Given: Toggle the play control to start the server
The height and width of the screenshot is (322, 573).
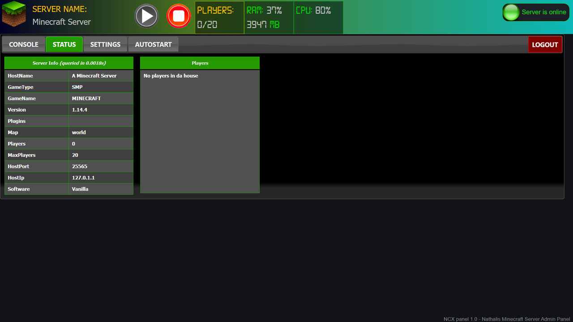Looking at the screenshot, I should coord(146,16).
